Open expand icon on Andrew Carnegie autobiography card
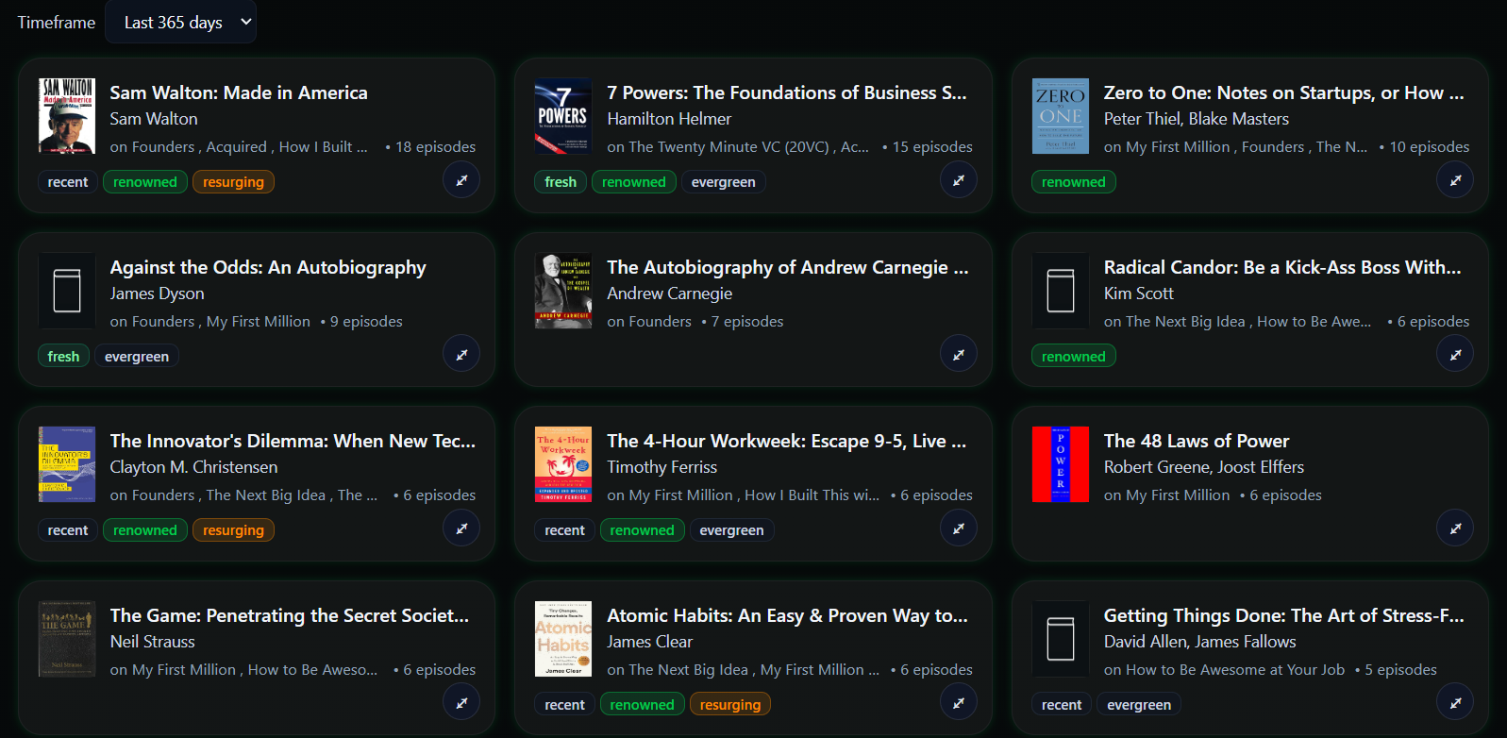 (x=959, y=355)
